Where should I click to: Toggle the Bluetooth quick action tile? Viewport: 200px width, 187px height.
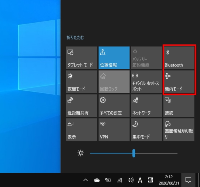(x=179, y=58)
